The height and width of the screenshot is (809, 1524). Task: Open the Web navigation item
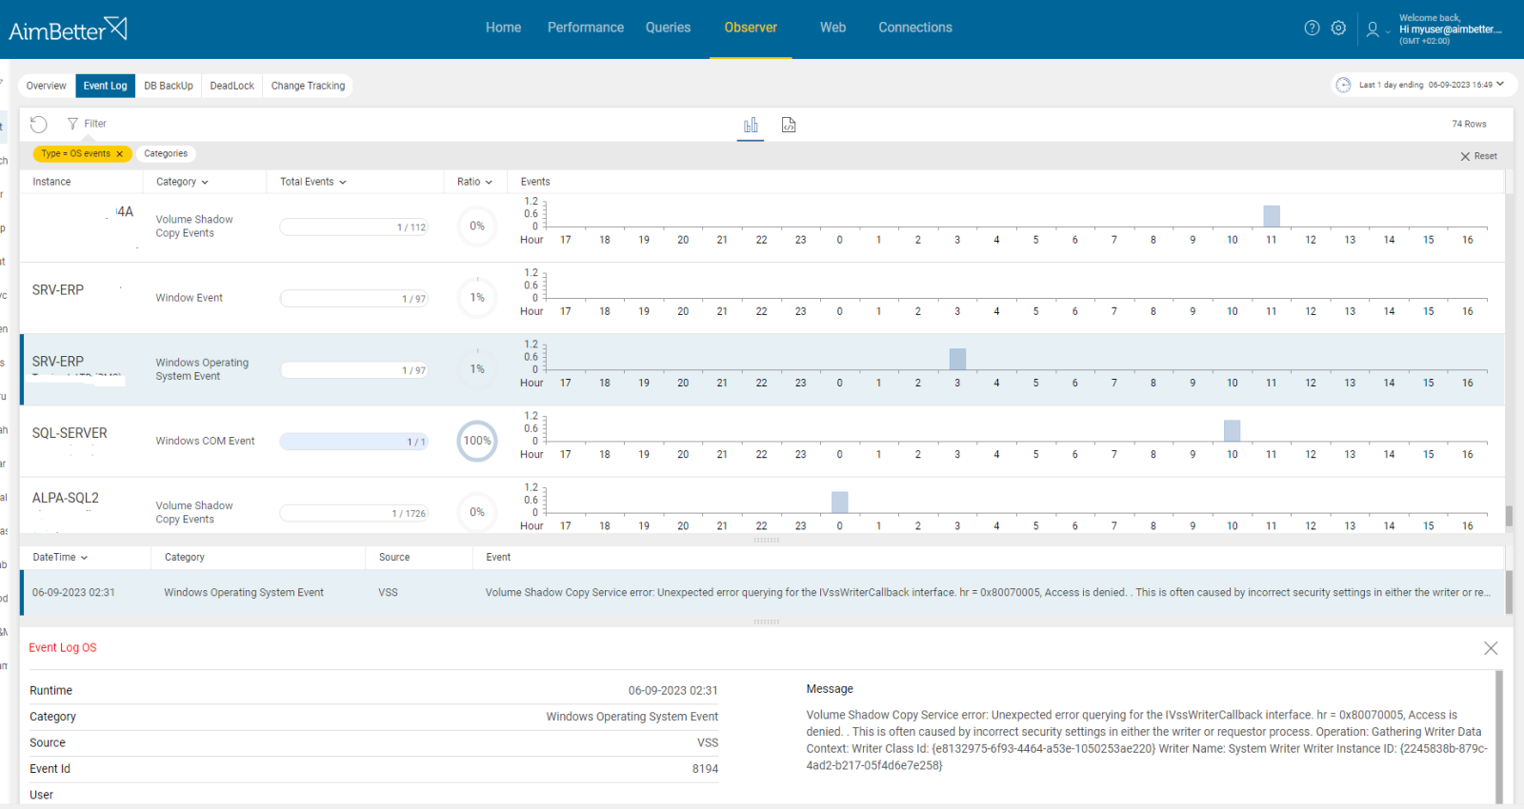[x=832, y=28]
